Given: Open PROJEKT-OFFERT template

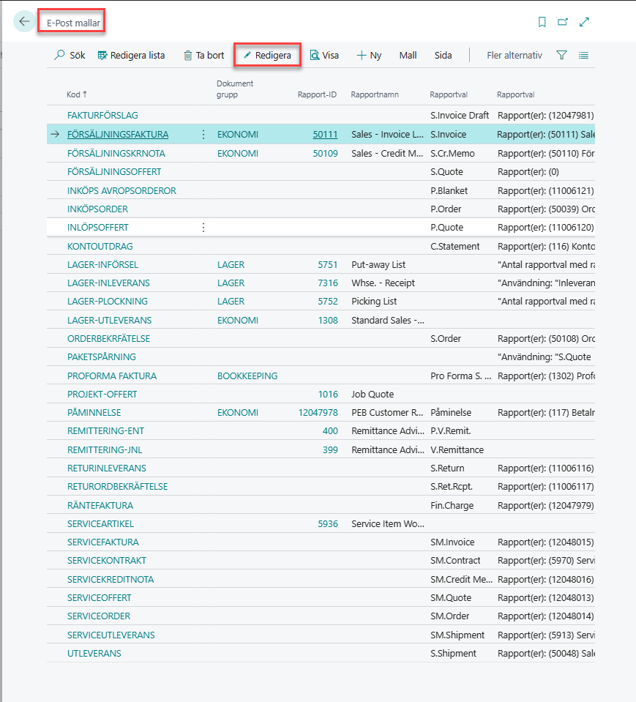Looking at the screenshot, I should tap(102, 394).
